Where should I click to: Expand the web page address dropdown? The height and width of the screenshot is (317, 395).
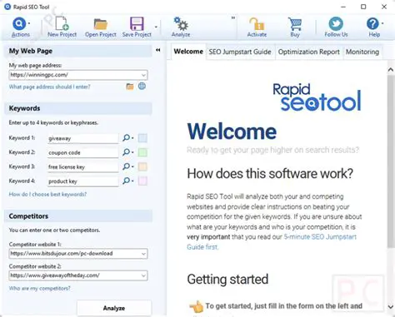point(143,75)
